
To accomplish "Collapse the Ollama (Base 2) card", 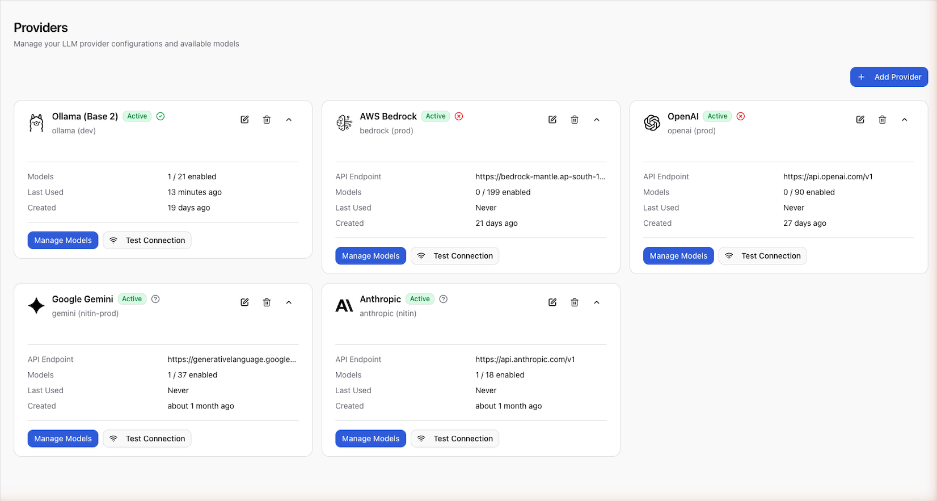I will tap(289, 120).
